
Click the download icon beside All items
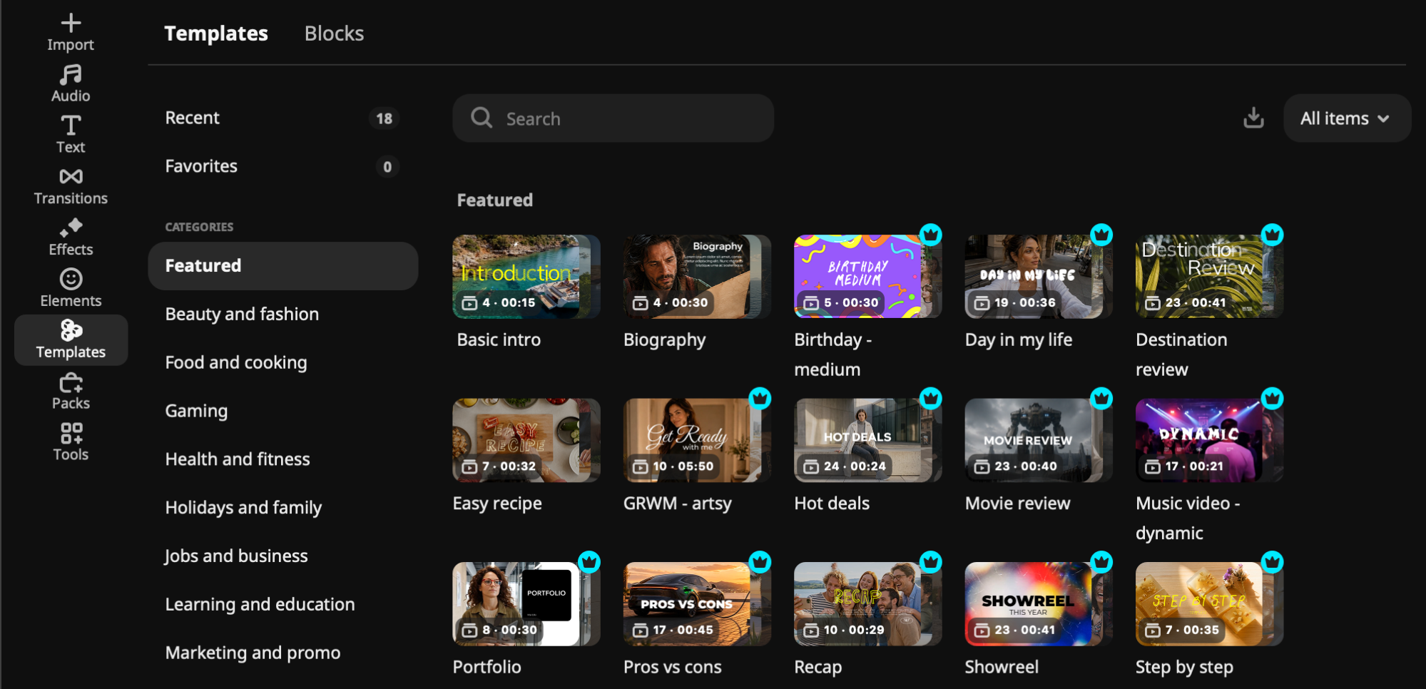click(1253, 118)
